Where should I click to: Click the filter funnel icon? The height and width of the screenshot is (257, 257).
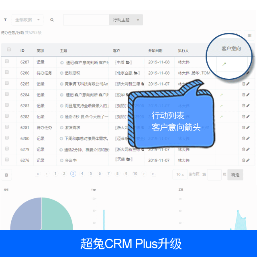[5, 20]
